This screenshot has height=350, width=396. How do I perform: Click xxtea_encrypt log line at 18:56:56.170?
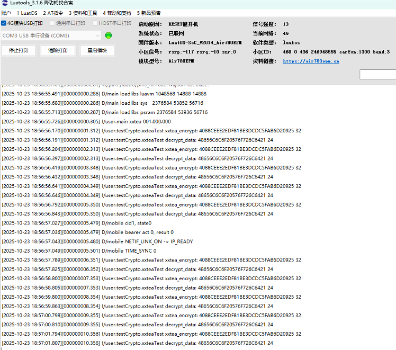coord(151,131)
